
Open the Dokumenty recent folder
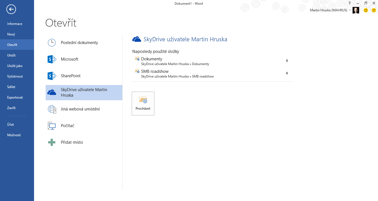(152, 59)
